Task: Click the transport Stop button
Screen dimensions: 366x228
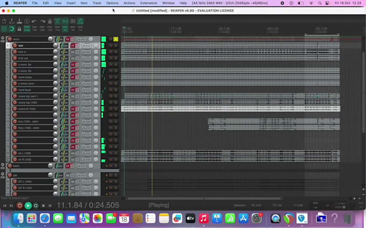Action: coord(43,205)
